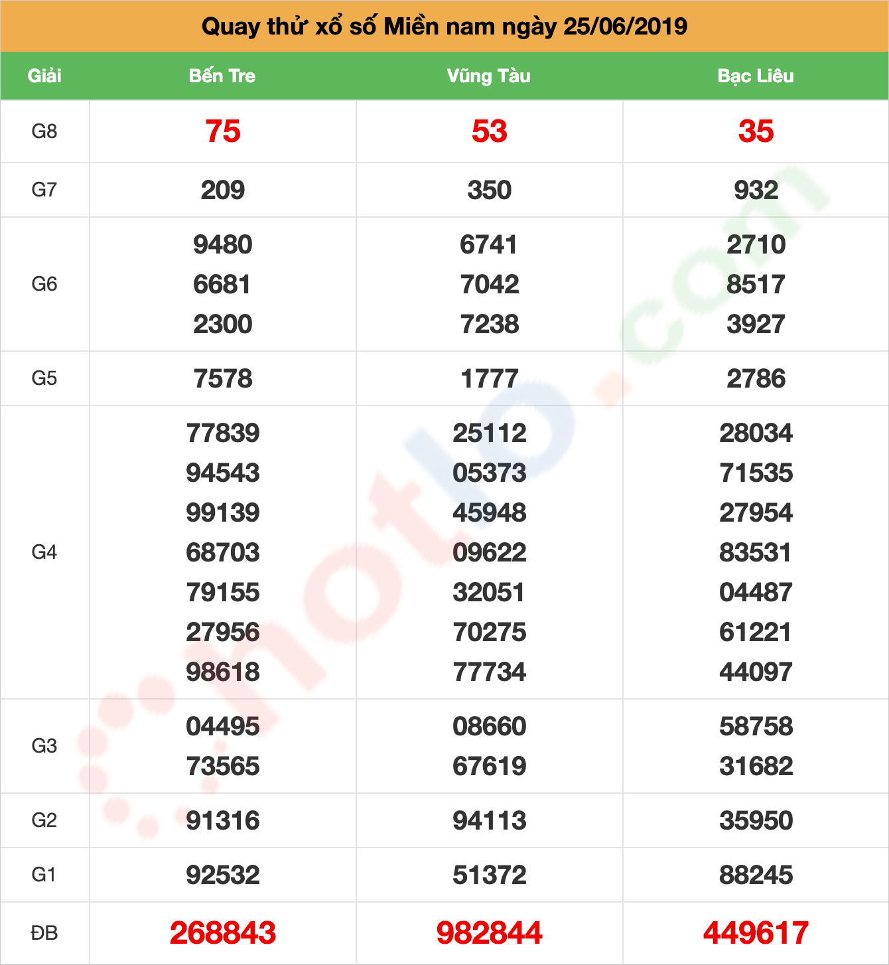Image resolution: width=889 pixels, height=965 pixels.
Task: Select the G6 number 6681
Action: pyautogui.click(x=223, y=285)
